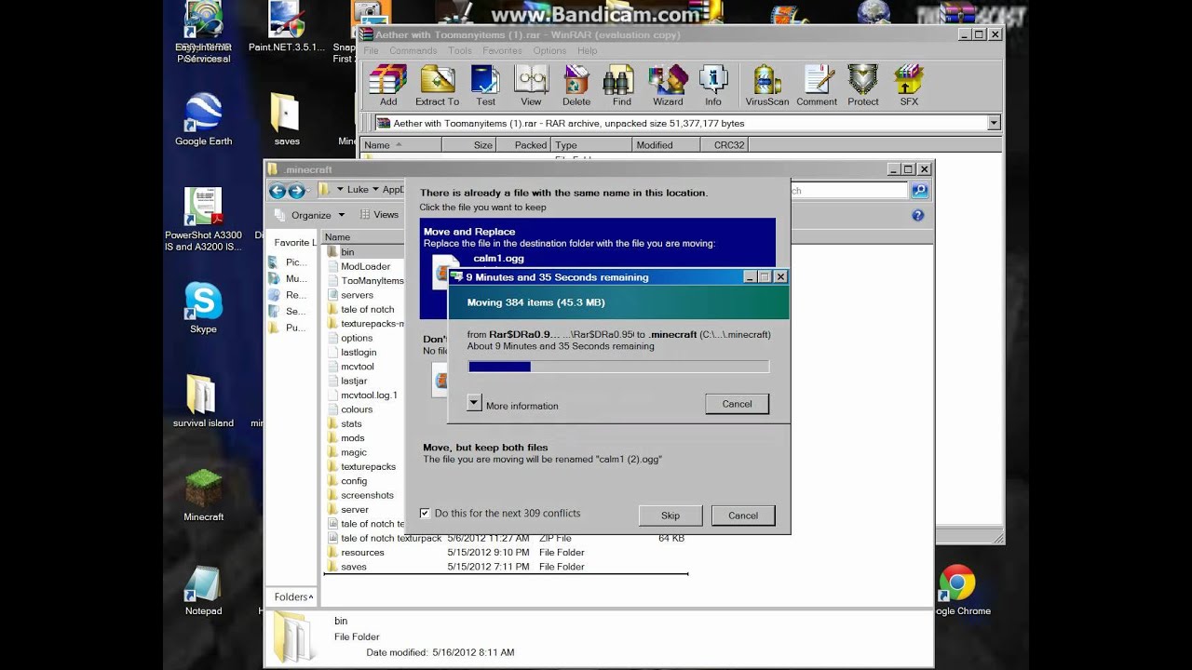1192x670 pixels.
Task: Select the Paint.NET desktop shortcut
Action: [287, 26]
